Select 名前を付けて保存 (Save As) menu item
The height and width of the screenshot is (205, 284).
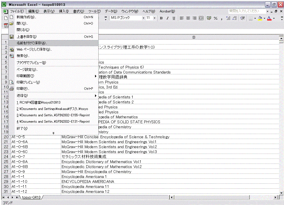tap(32, 43)
